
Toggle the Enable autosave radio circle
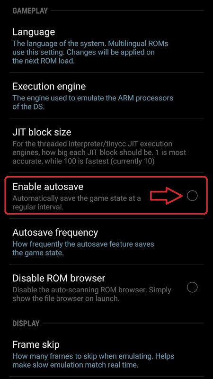[192, 196]
